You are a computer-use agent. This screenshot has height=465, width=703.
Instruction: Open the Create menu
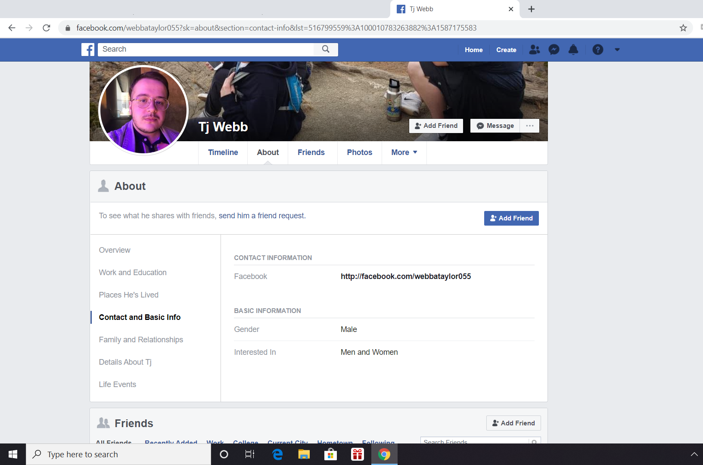tap(506, 50)
